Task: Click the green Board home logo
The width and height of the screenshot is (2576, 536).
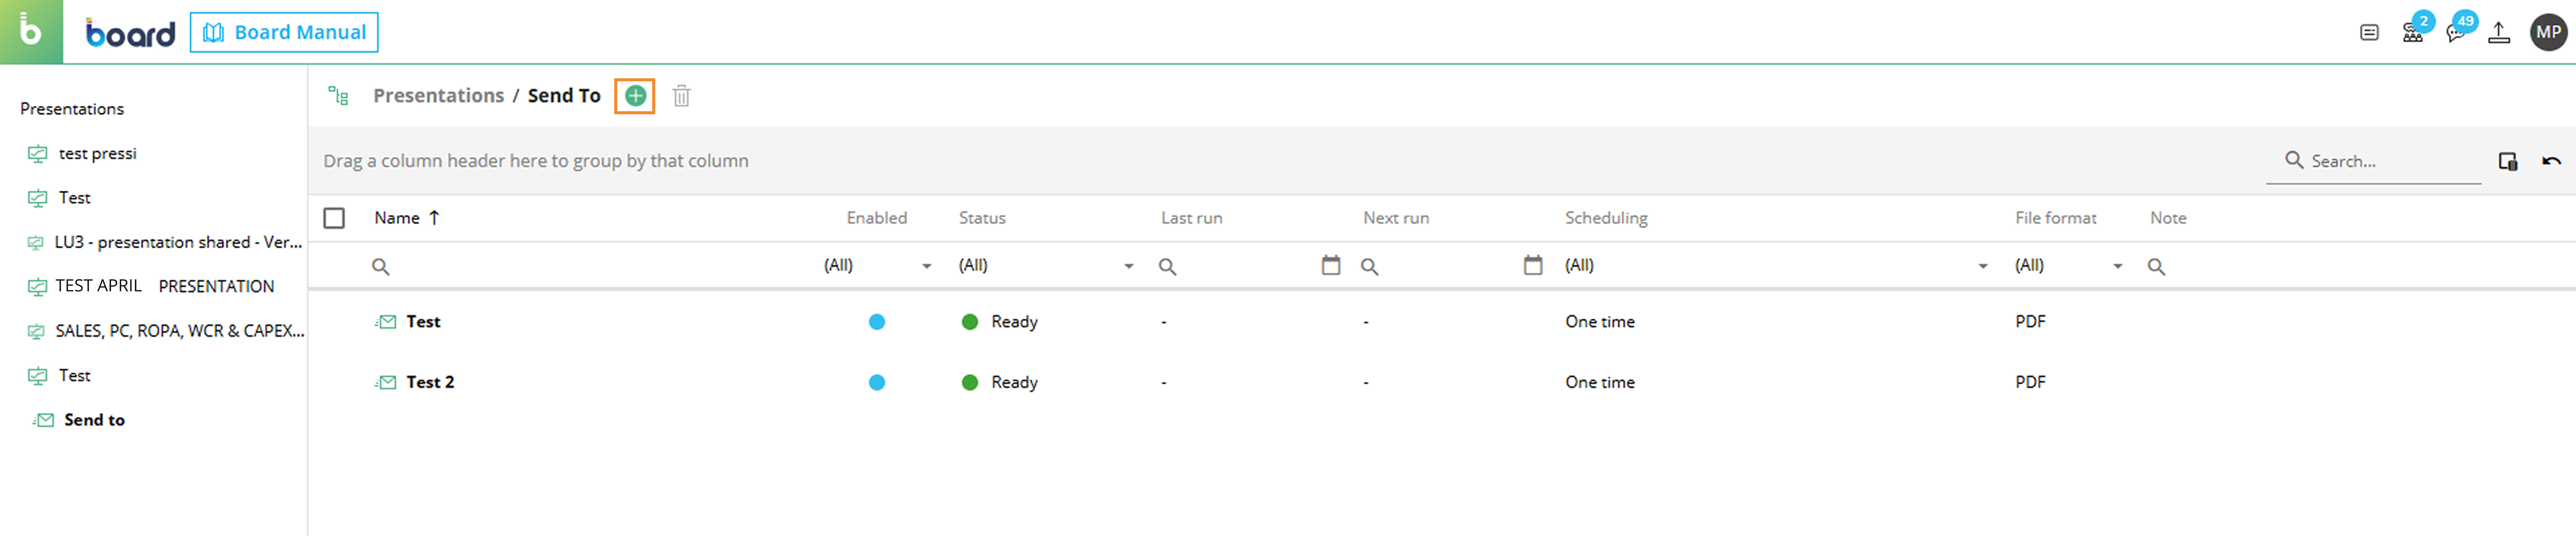Action: click(x=31, y=32)
